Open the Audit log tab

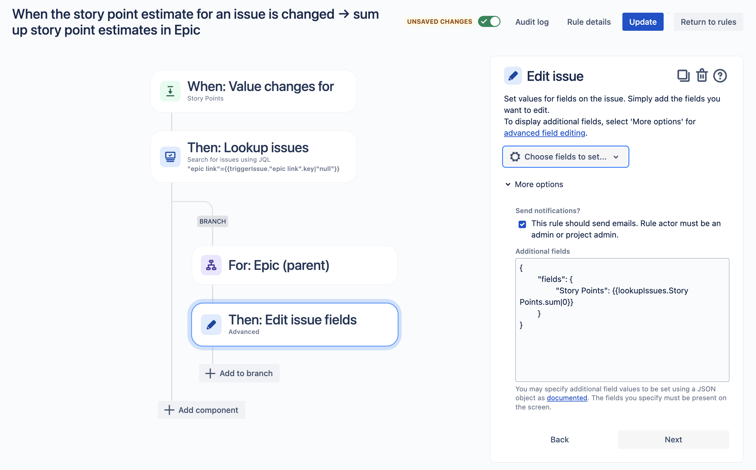click(532, 22)
